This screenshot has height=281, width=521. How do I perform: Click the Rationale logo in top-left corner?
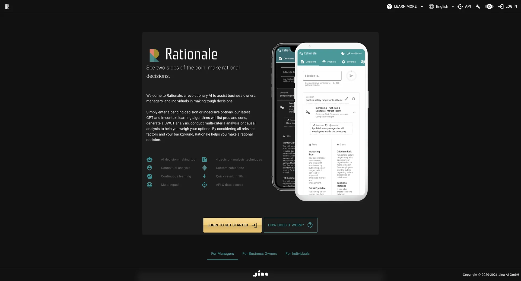(7, 7)
